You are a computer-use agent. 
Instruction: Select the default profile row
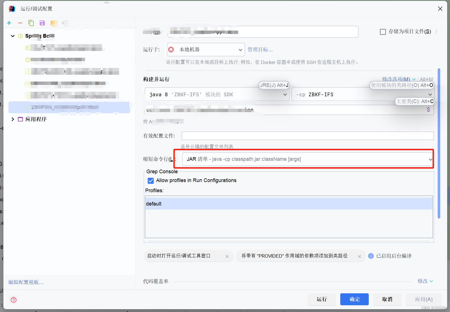(289, 204)
